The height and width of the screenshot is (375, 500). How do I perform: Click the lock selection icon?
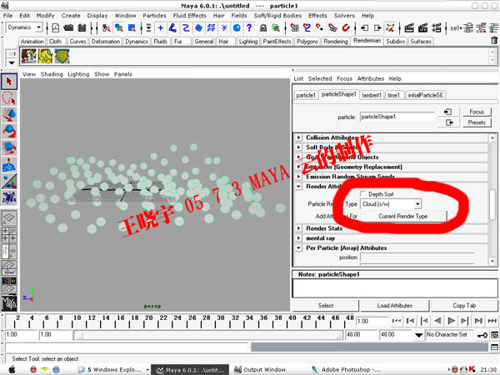click(x=263, y=28)
